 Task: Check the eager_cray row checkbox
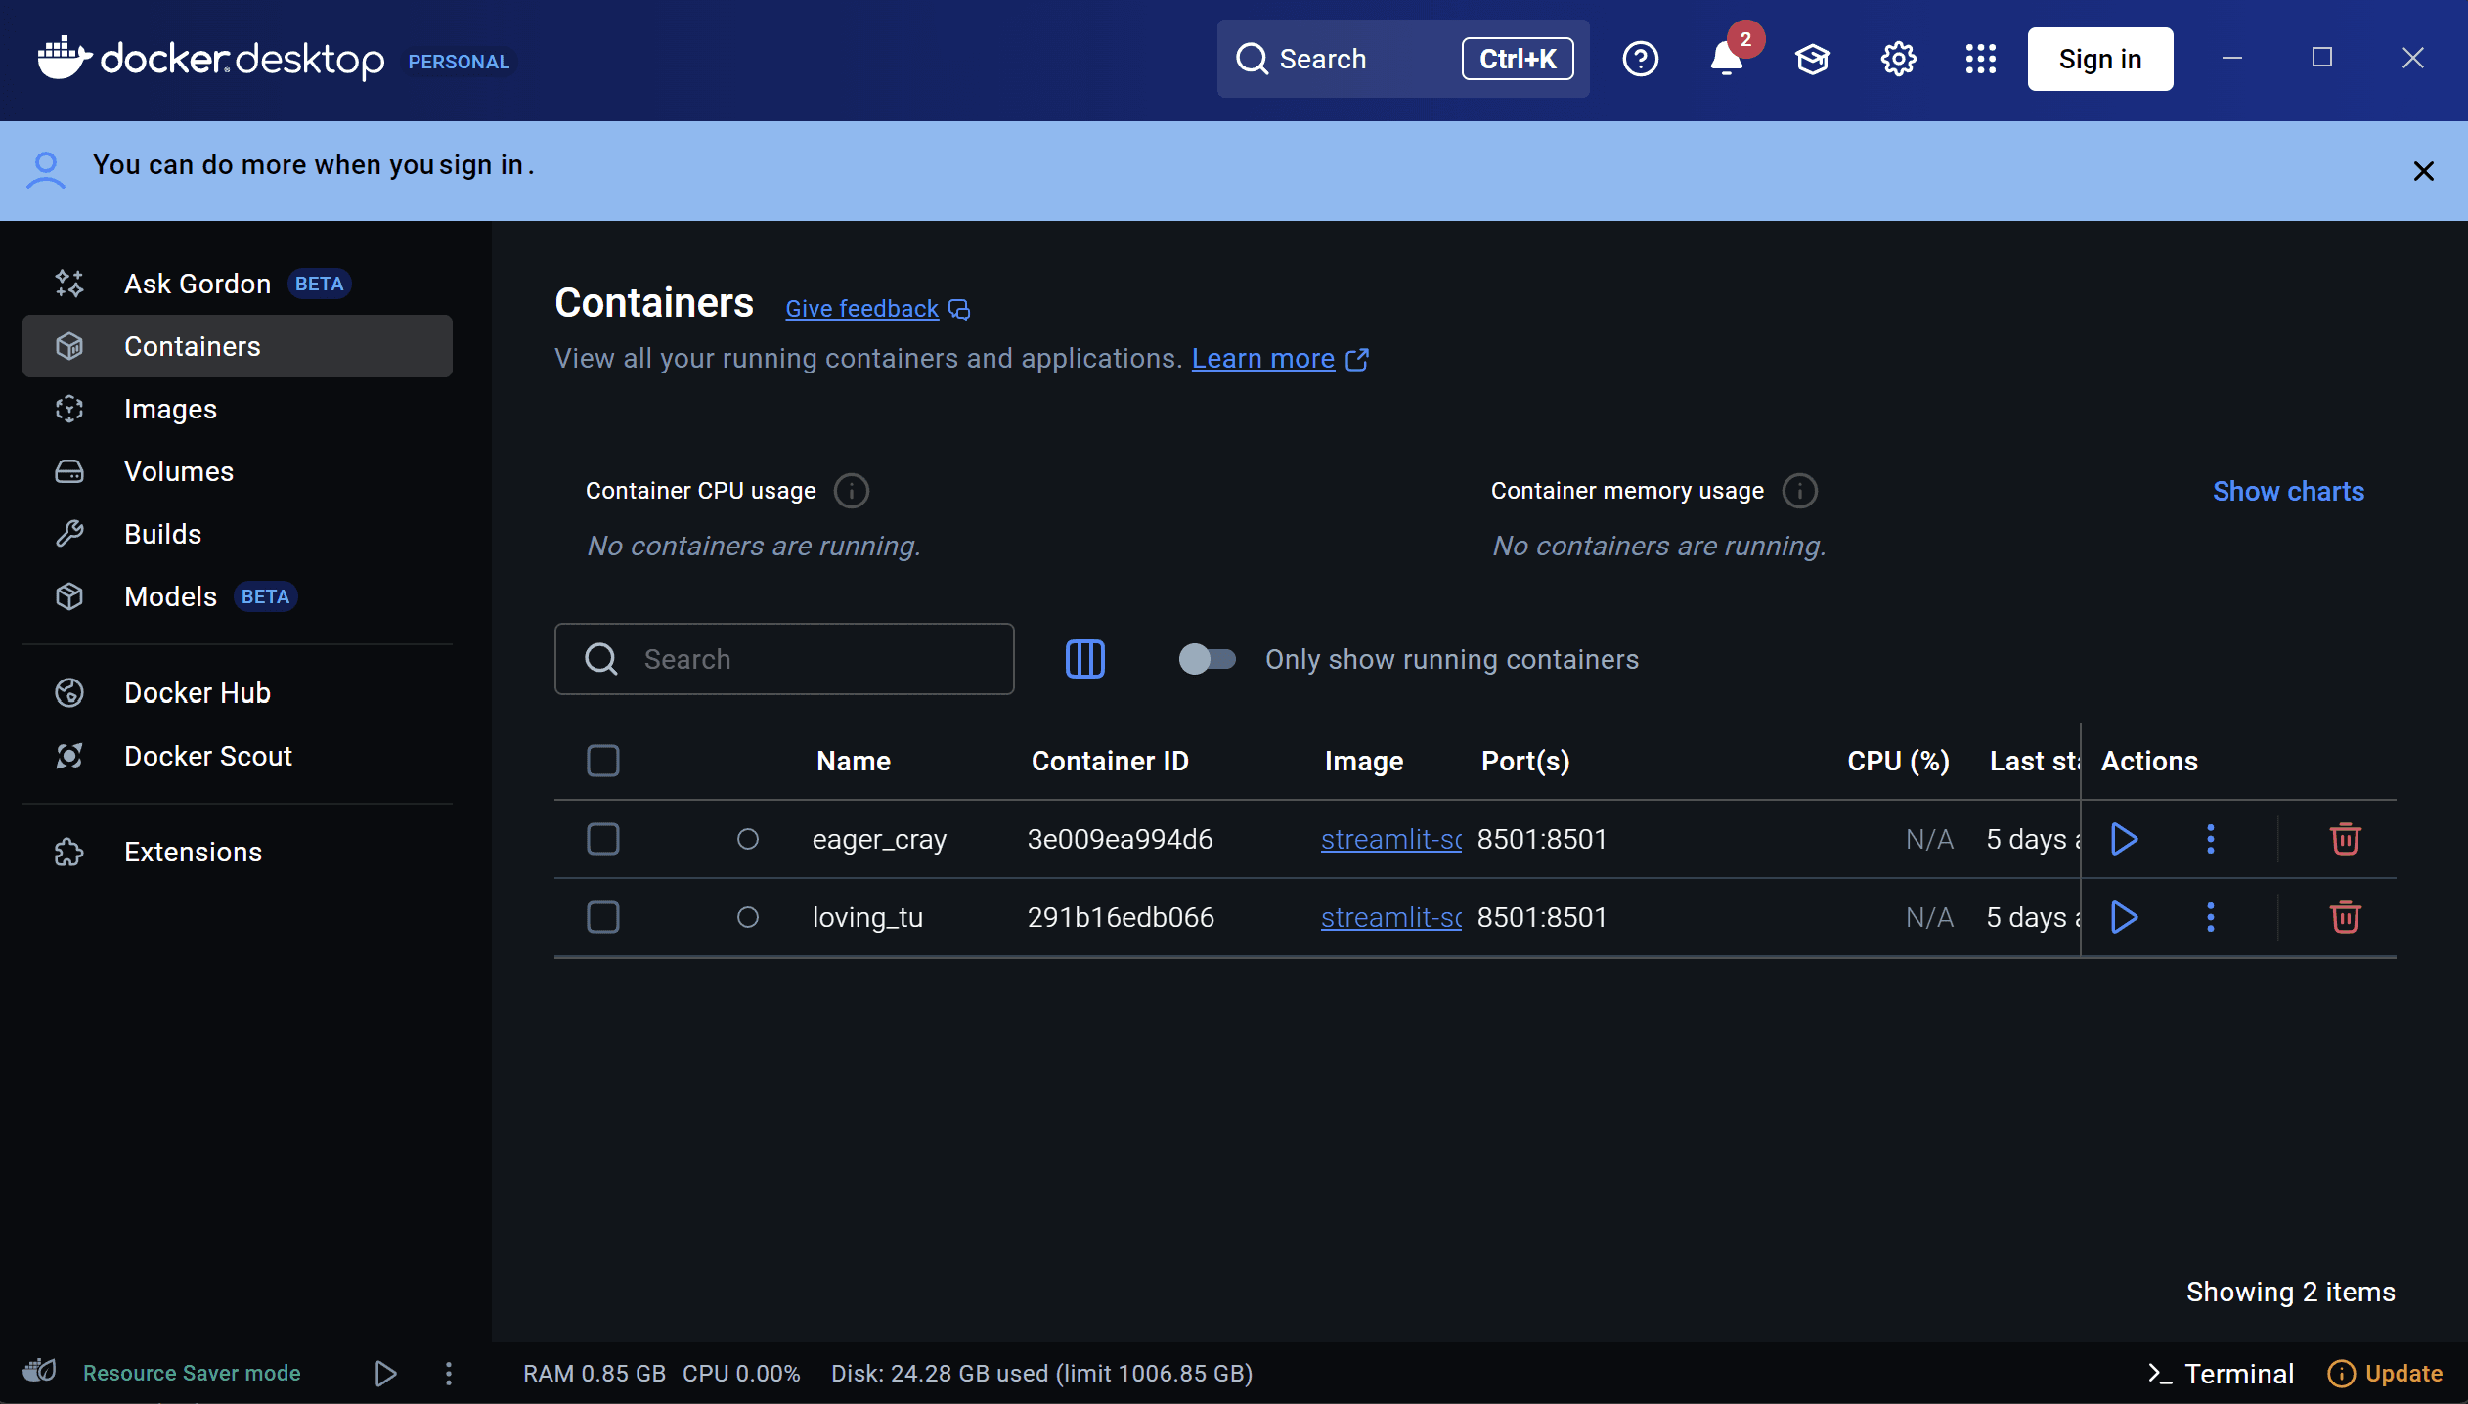click(602, 839)
